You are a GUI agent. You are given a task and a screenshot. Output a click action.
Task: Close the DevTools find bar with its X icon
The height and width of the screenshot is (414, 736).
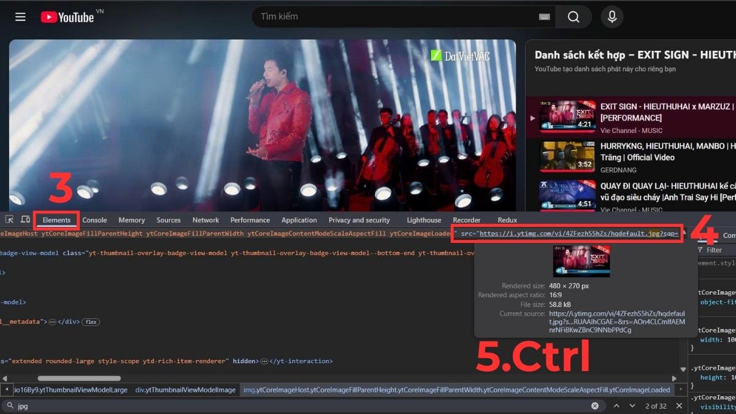pyautogui.click(x=679, y=405)
